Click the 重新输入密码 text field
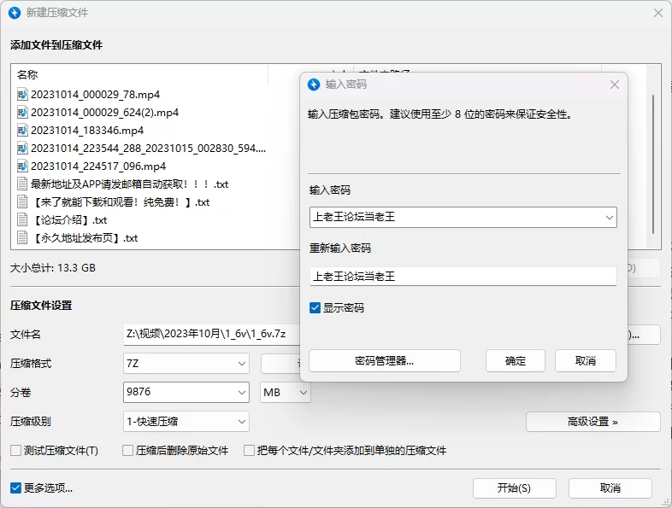 (462, 277)
